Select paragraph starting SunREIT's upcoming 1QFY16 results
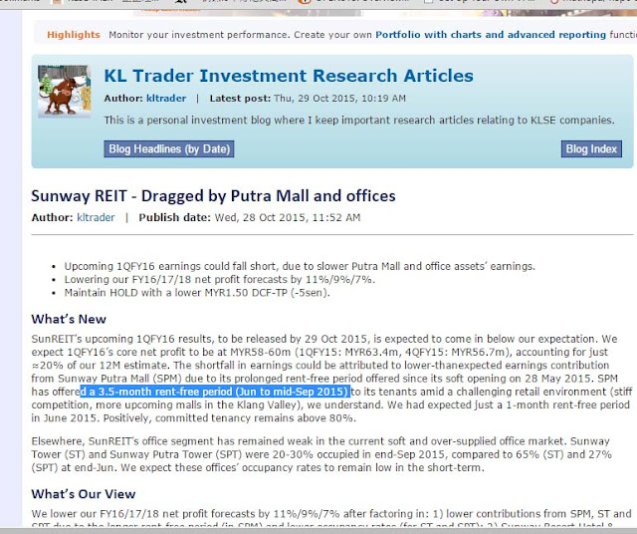Image resolution: width=637 pixels, height=534 pixels. (331, 379)
